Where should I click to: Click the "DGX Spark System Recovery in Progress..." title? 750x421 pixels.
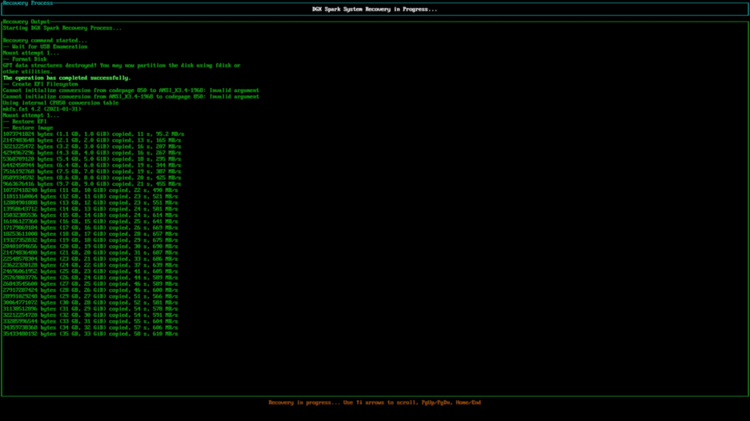click(x=374, y=9)
